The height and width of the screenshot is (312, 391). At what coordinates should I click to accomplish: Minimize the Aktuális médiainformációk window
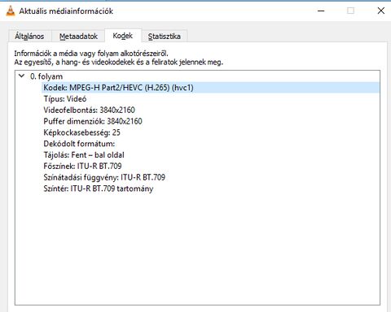pyautogui.click(x=321, y=11)
